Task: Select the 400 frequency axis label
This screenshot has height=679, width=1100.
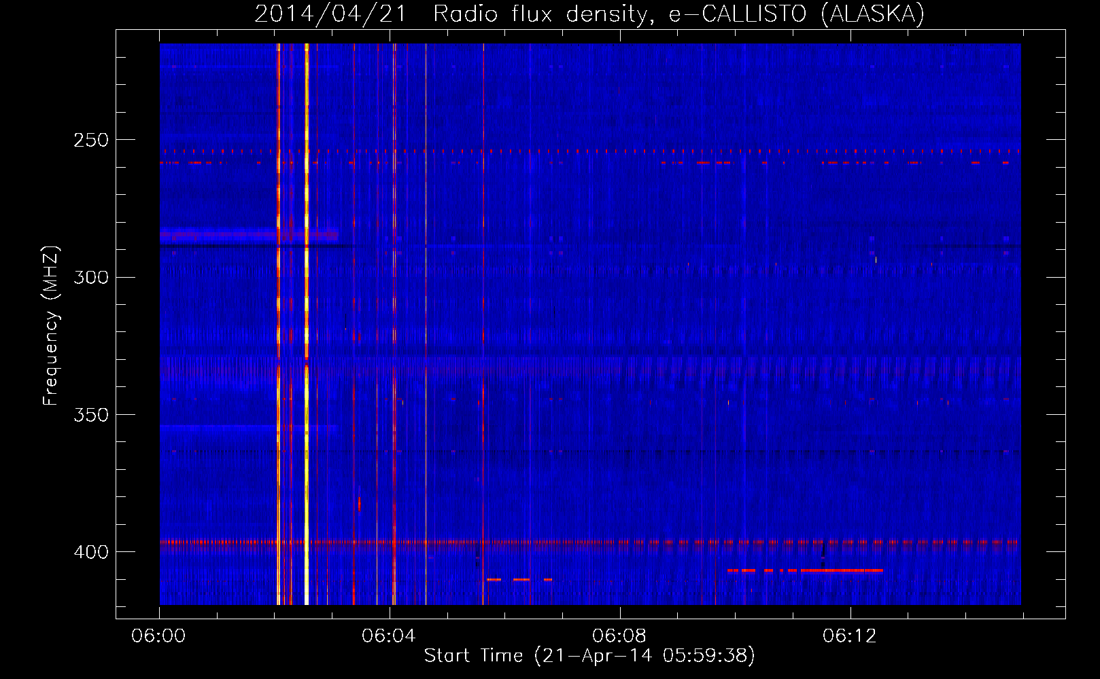Action: pos(91,552)
